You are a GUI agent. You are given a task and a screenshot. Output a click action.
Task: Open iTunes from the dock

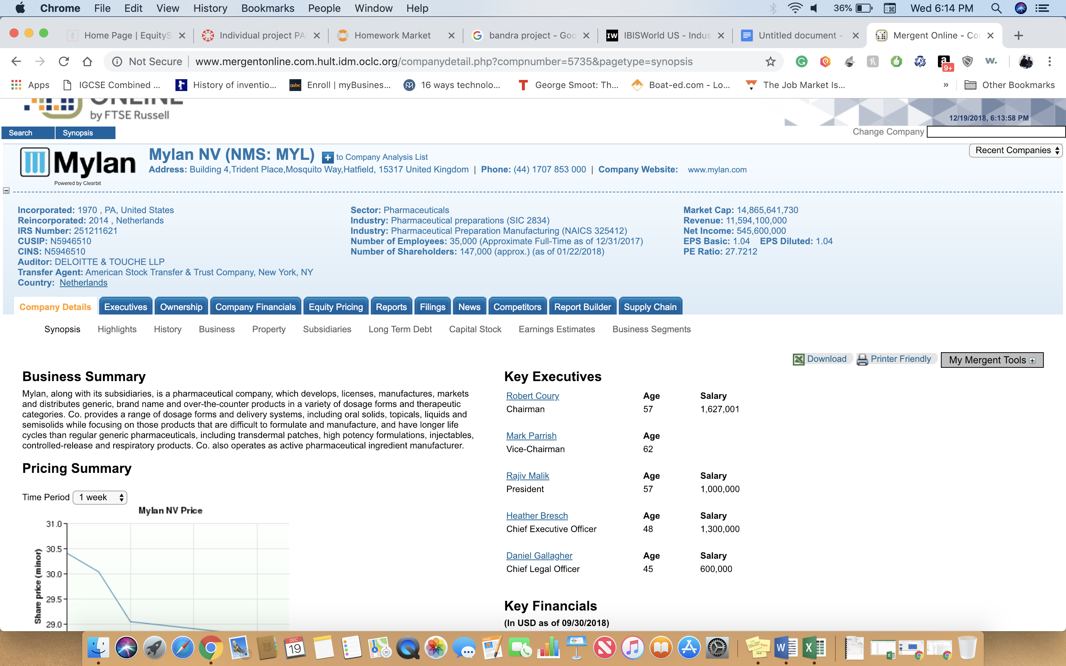tap(633, 648)
